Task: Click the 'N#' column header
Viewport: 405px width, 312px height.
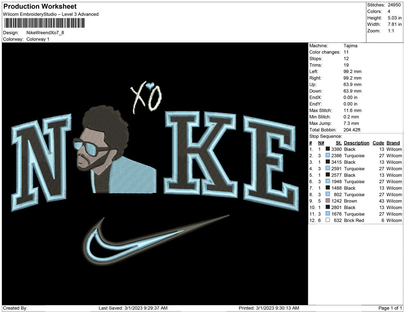Action: [x=321, y=142]
